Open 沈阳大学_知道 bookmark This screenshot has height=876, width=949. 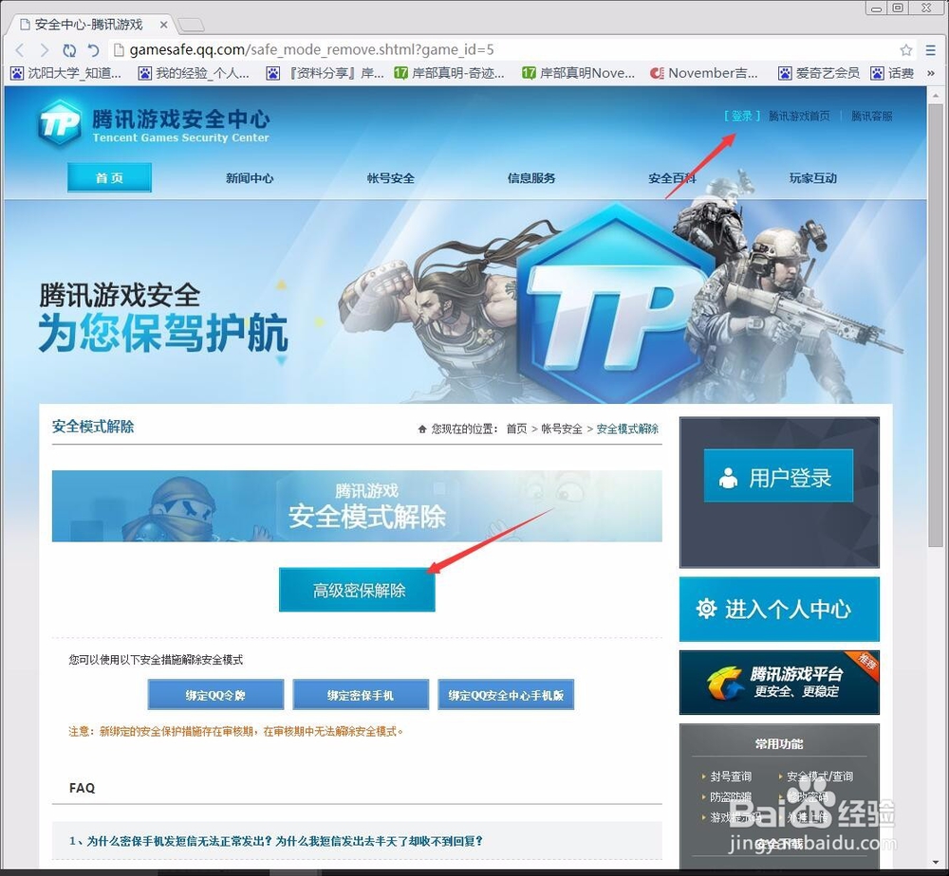click(66, 73)
